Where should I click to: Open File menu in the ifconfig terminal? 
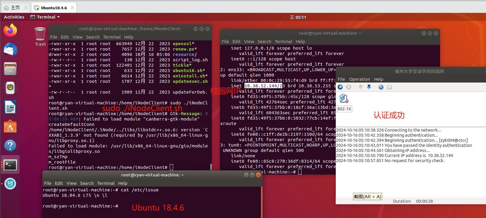click(x=225, y=42)
